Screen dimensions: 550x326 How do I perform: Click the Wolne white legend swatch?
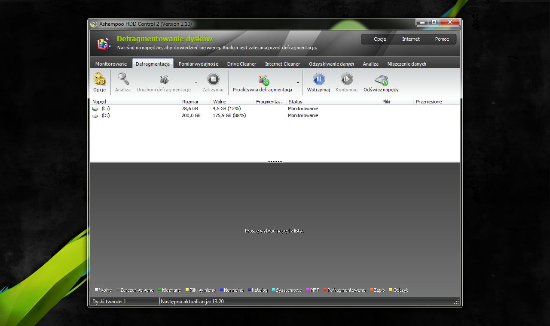[97, 290]
